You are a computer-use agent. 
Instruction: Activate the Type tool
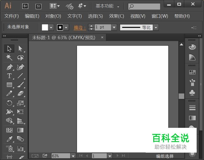point(9,76)
